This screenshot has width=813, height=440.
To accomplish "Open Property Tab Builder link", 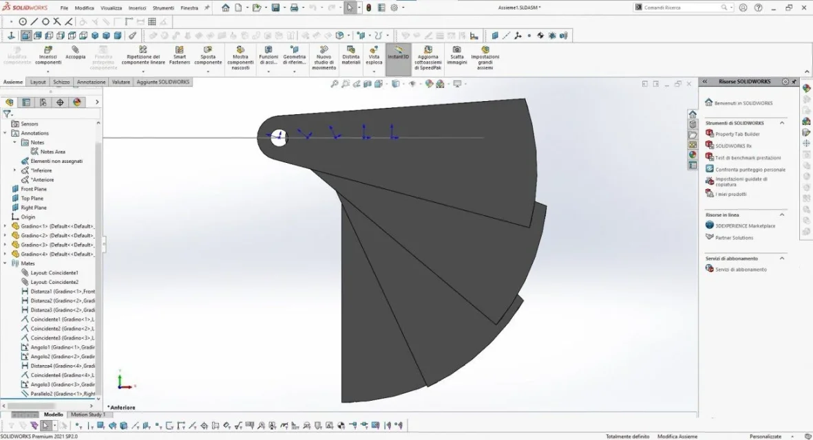I will (x=737, y=134).
